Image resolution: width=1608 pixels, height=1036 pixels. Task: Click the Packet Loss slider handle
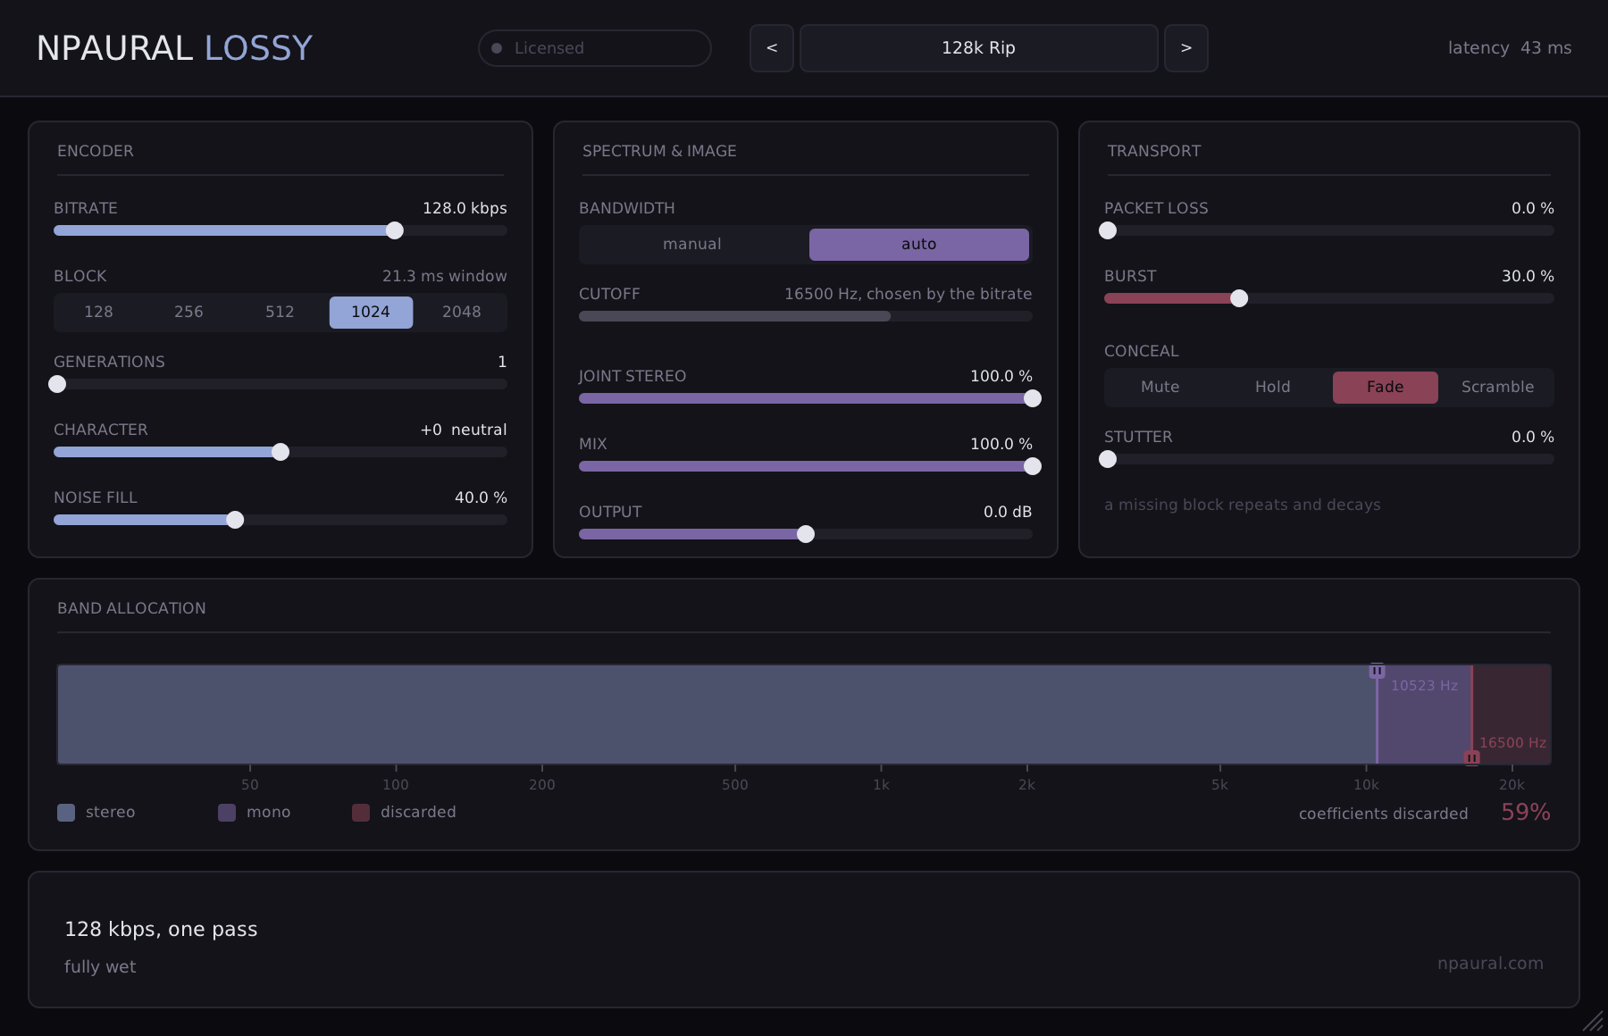(x=1108, y=230)
